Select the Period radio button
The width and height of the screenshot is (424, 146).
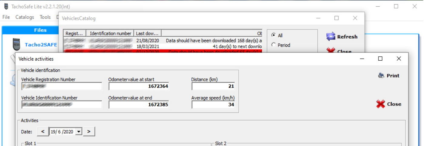pos(274,45)
